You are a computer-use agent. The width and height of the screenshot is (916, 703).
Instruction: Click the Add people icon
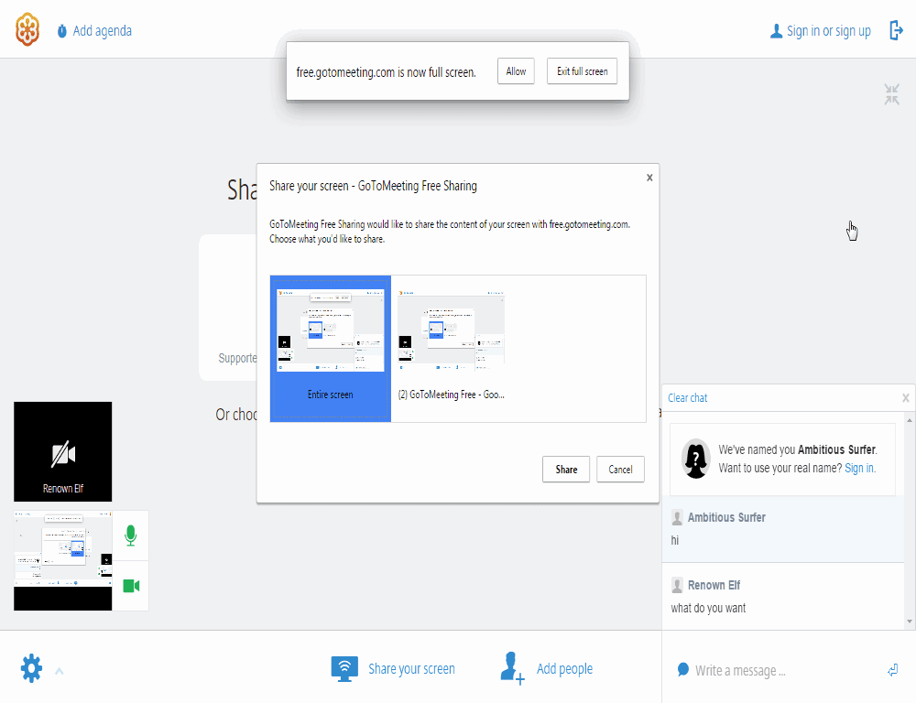pos(512,667)
